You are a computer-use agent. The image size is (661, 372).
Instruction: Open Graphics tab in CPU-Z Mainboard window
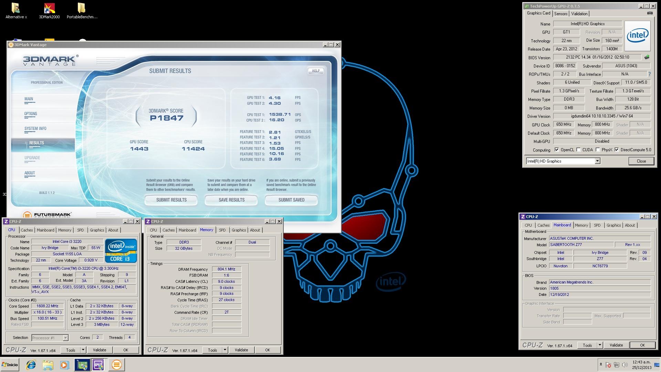(613, 225)
